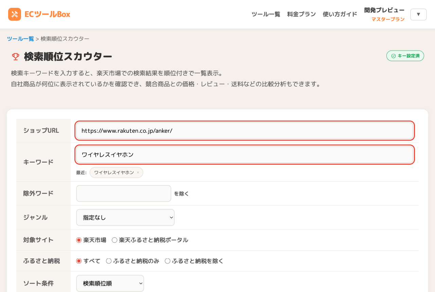The height and width of the screenshot is (292, 435).
Task: Select the 楽天市場 radio button
Action: 79,240
